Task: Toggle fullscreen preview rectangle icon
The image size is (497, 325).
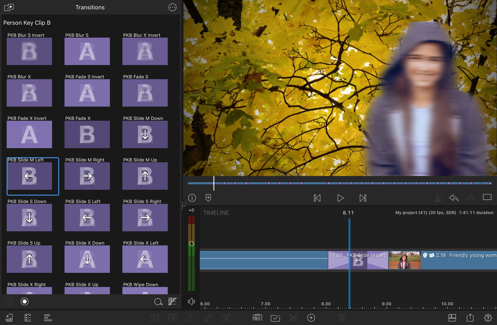Action: (487, 197)
